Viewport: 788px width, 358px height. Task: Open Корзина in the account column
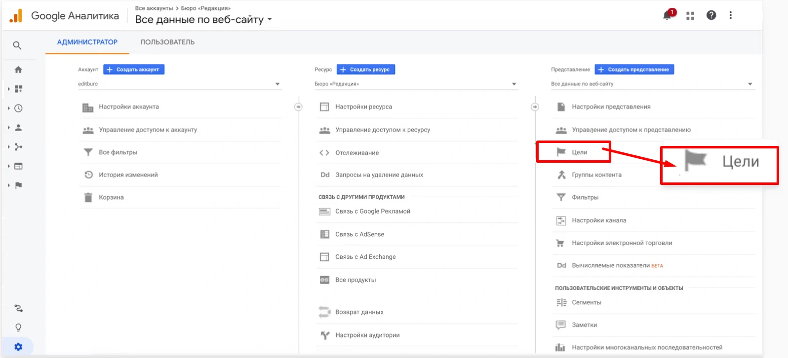[111, 197]
